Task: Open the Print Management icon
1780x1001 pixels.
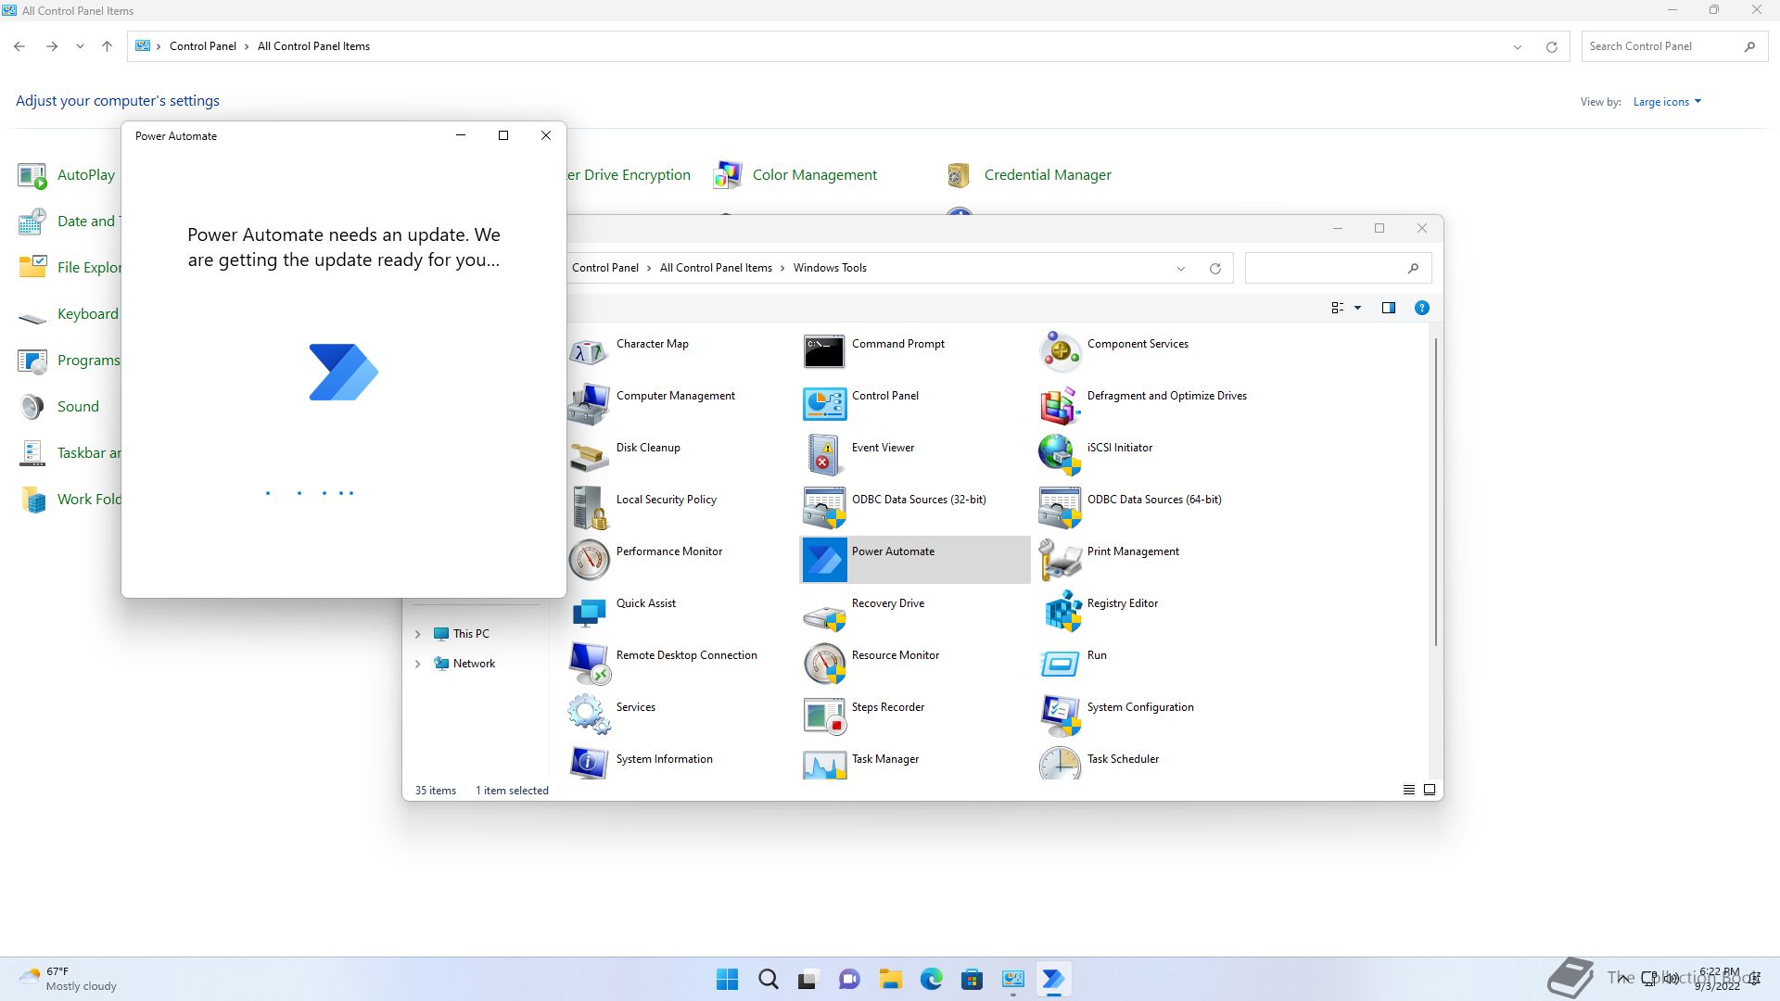Action: coord(1060,560)
